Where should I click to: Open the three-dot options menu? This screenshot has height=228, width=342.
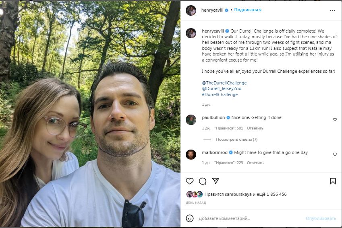point(332,10)
